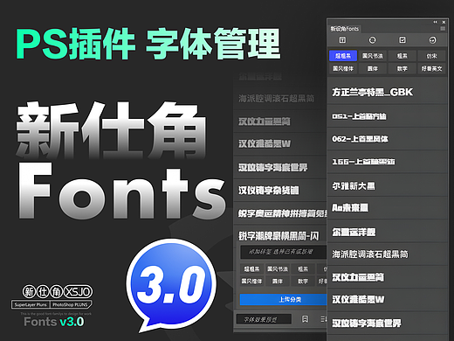Pick the 圆体 tag in front panel
The image size is (454, 341).
373,68
